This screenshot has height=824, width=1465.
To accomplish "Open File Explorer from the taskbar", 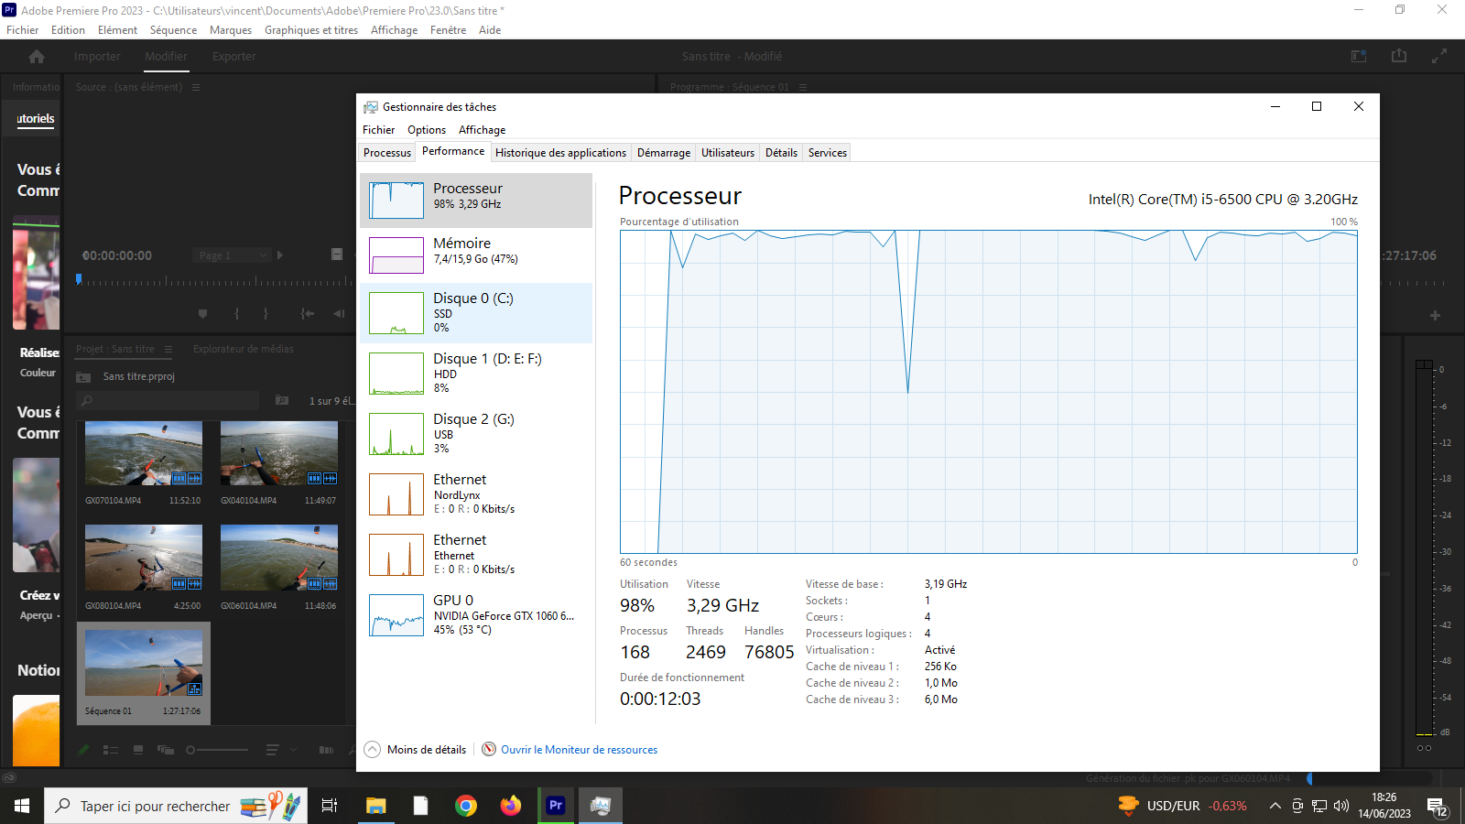I will [x=375, y=806].
